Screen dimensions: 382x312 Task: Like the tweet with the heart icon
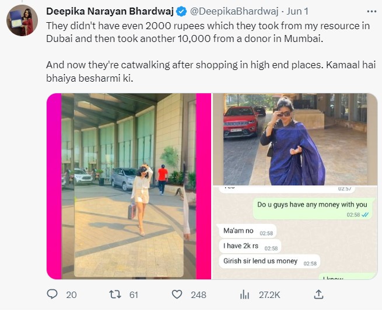pos(178,295)
